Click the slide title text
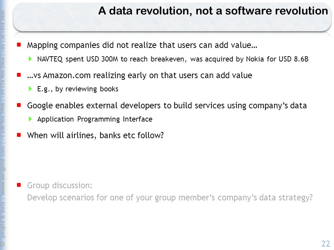The width and height of the screenshot is (334, 250). [x=213, y=11]
